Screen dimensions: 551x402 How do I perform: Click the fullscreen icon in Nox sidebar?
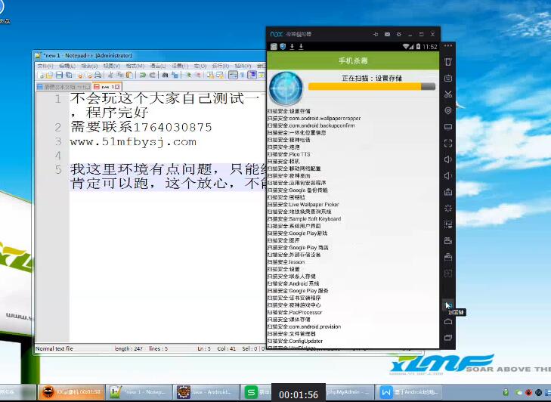448,143
